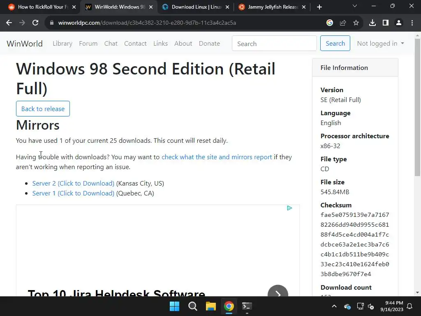The height and width of the screenshot is (316, 421).
Task: Open the Forum menu item
Action: click(88, 44)
